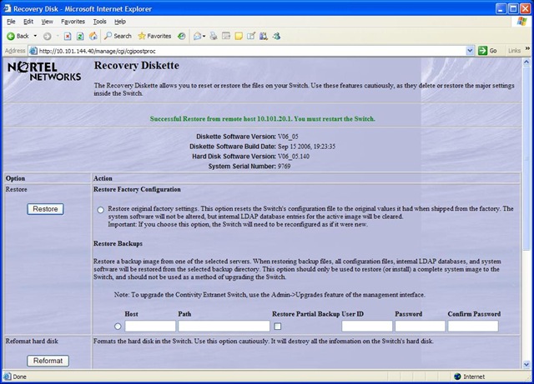Click the Diskette Software Build Date value
Screen dimensions: 534x384
click(x=306, y=147)
